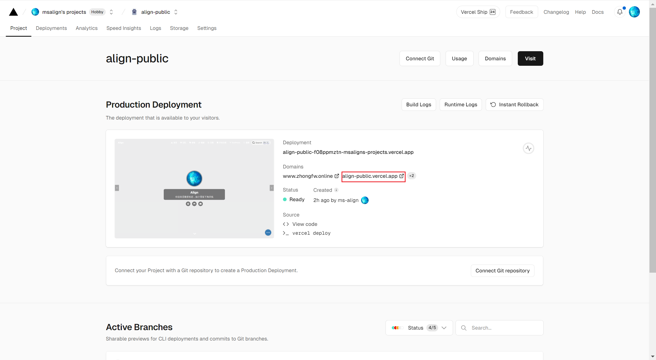Click the black Visit button
656x360 pixels.
[530, 58]
